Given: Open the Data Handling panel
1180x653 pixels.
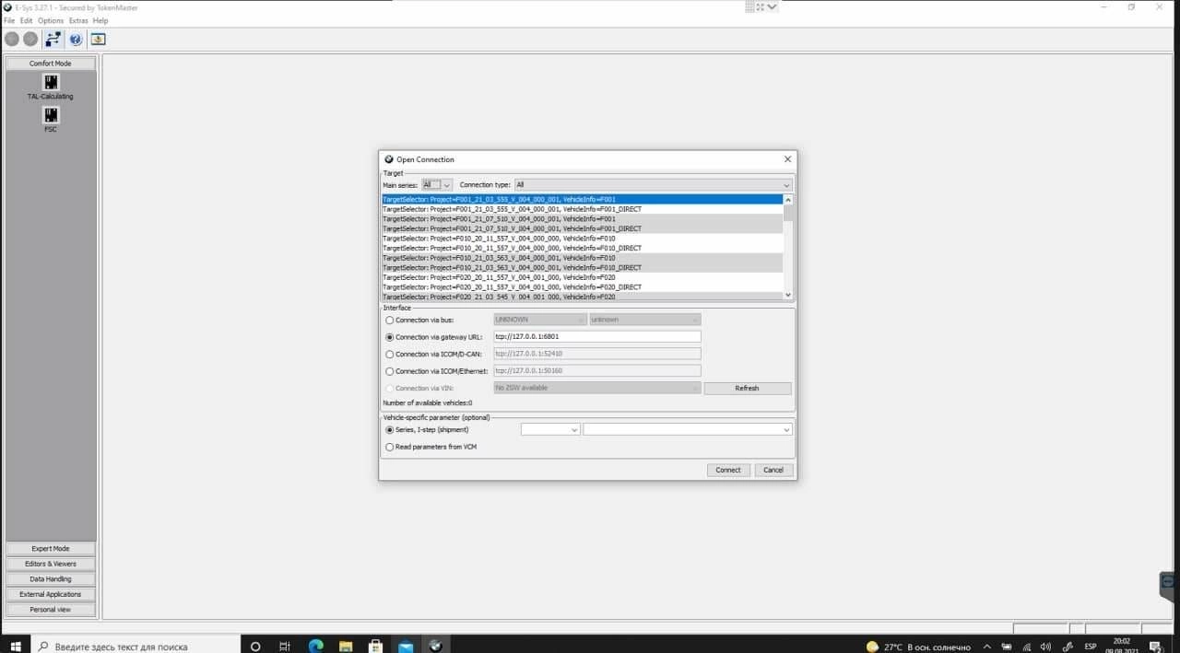Looking at the screenshot, I should 51,579.
